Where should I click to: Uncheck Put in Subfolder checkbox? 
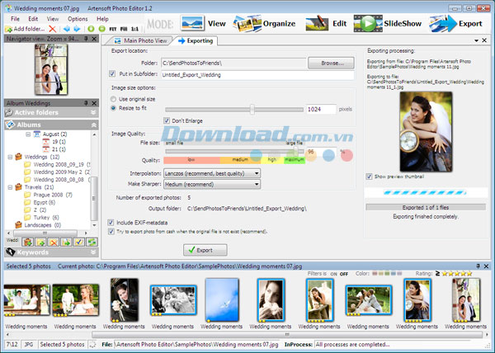[x=113, y=73]
